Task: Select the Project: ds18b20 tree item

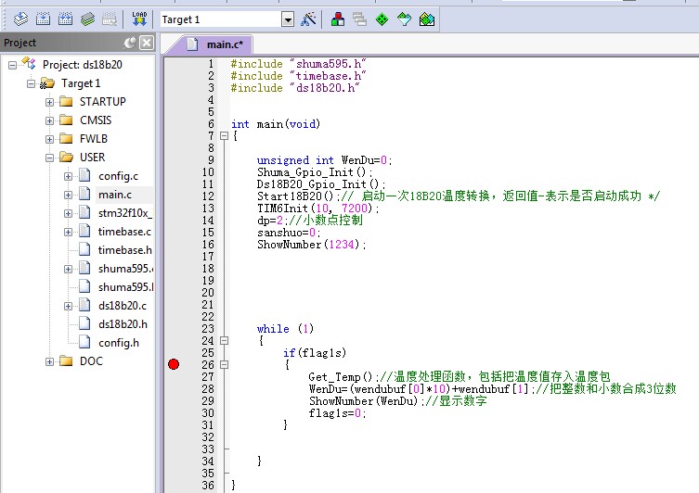Action: 82,65
